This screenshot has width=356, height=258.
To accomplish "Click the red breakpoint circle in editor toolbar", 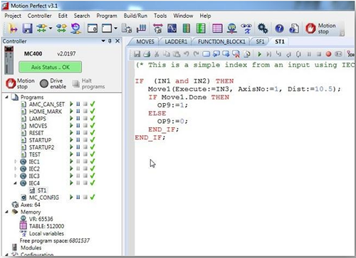I will pos(328,54).
